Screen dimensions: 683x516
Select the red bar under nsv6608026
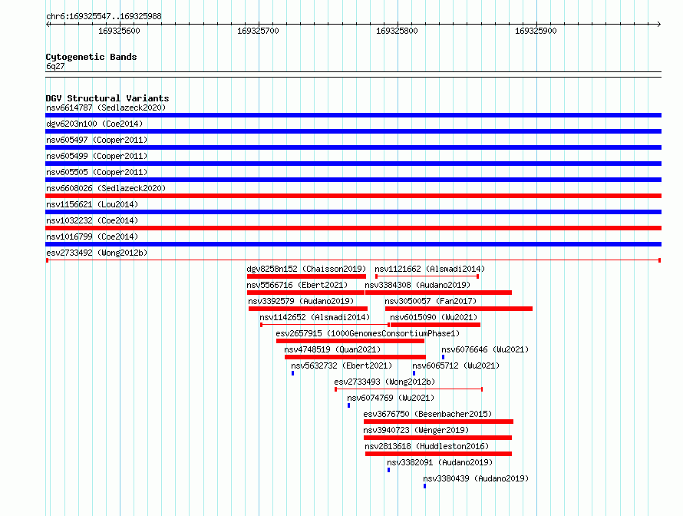tap(353, 196)
